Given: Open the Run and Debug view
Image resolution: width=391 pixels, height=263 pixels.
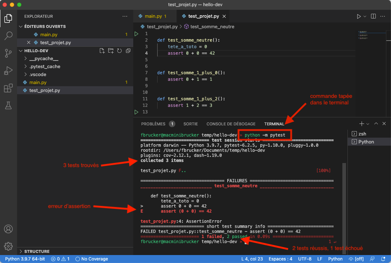Looking at the screenshot, I should point(8,71).
